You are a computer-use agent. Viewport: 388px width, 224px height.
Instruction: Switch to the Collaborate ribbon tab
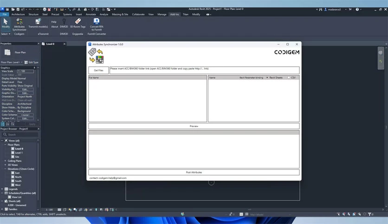(138, 14)
